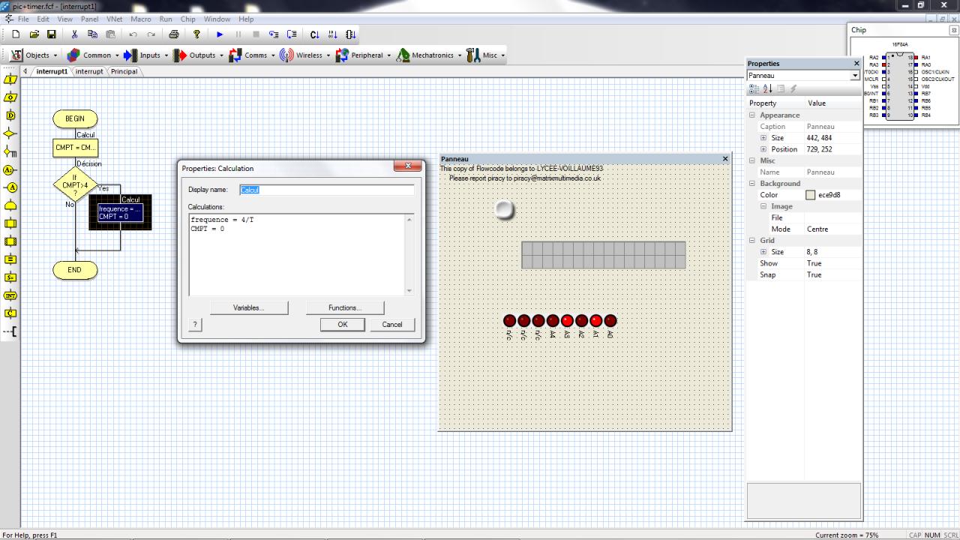Print the flowchart with the printer icon

coord(174,34)
